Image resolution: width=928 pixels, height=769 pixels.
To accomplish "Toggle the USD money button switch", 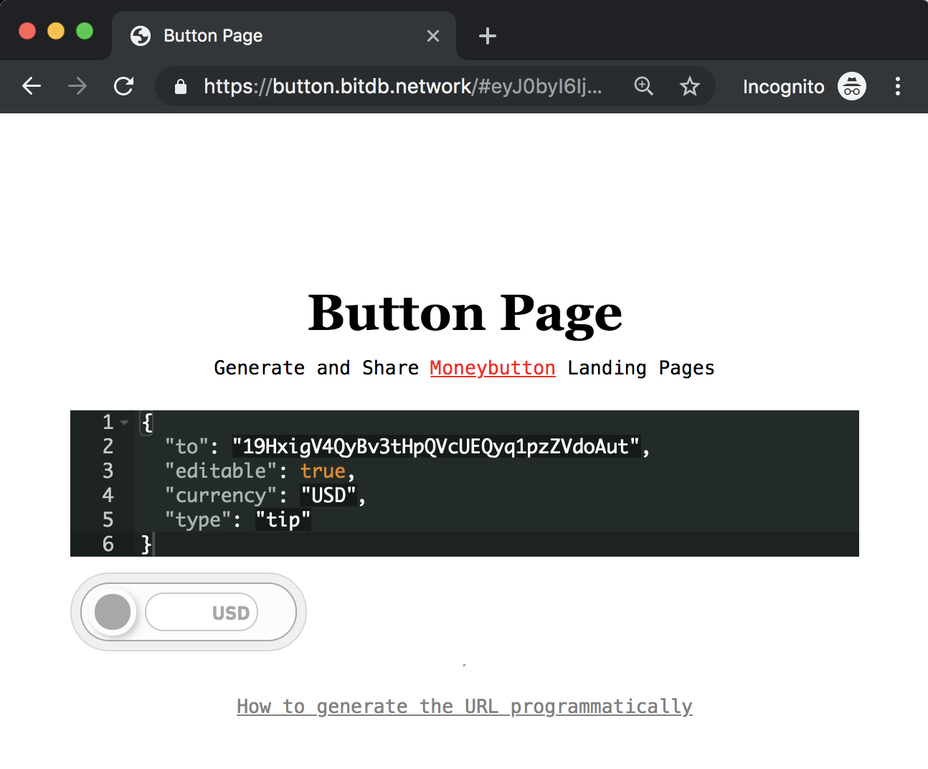I will 113,612.
